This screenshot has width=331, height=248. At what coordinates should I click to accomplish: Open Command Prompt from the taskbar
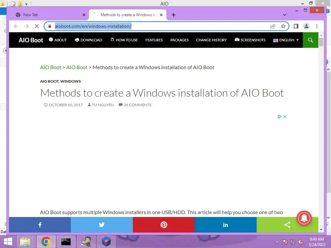click(x=66, y=242)
